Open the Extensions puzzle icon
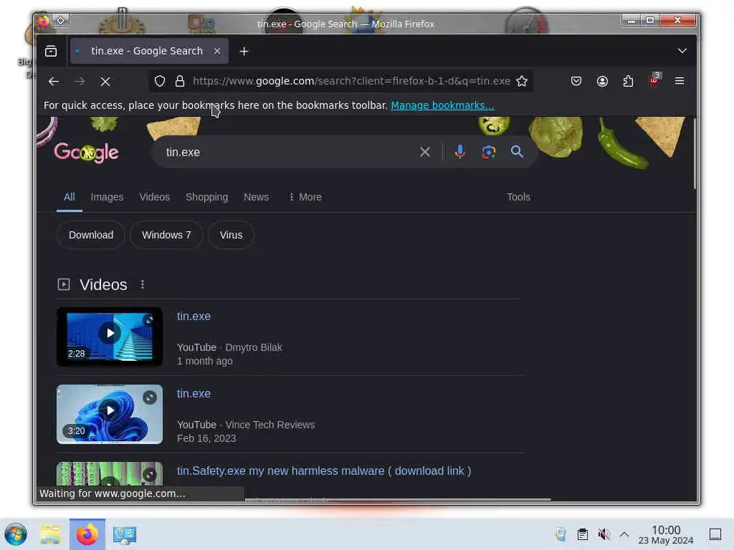The width and height of the screenshot is (734, 550). pyautogui.click(x=628, y=82)
